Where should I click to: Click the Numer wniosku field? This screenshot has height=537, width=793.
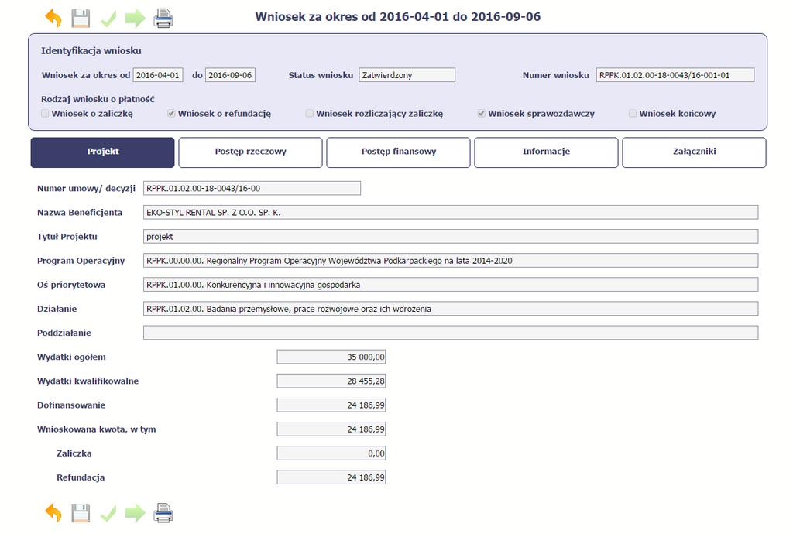point(675,75)
